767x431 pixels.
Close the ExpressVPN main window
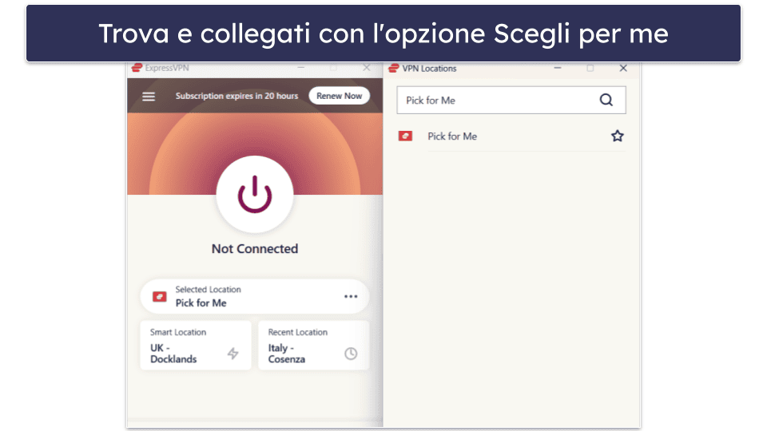pyautogui.click(x=367, y=67)
